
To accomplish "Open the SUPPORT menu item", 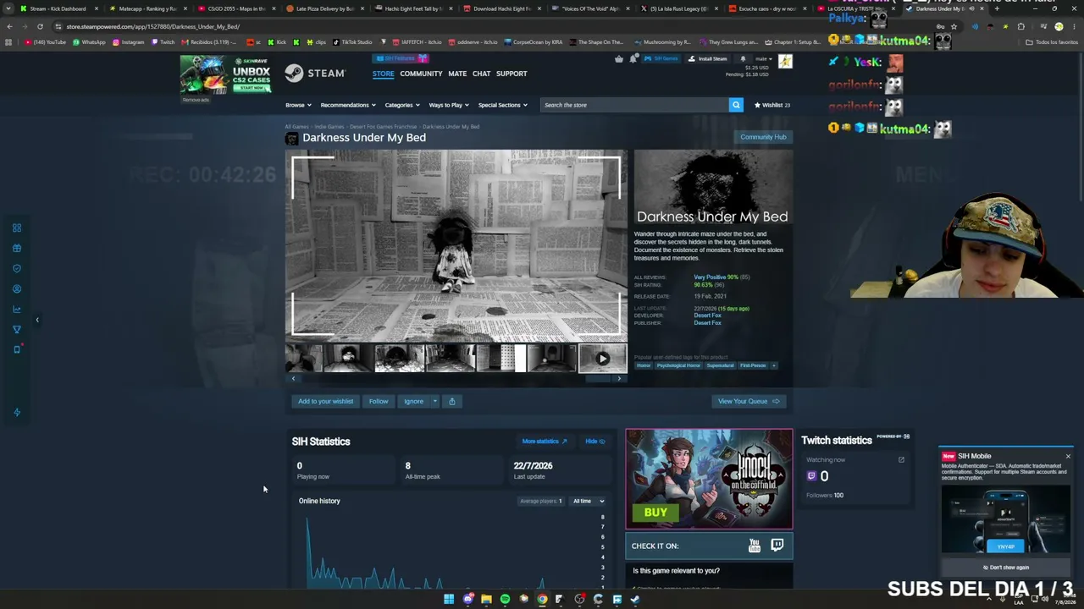I will [512, 74].
